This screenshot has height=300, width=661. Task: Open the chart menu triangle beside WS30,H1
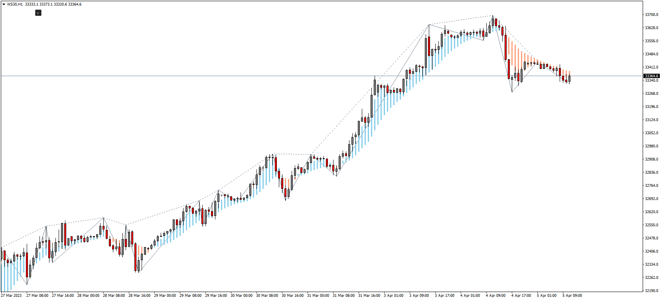coord(4,4)
